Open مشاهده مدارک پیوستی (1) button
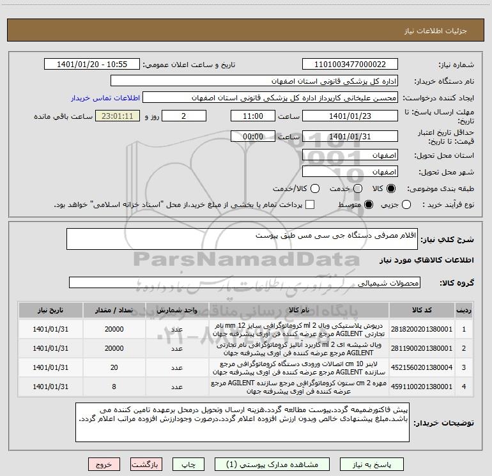 click(272, 464)
